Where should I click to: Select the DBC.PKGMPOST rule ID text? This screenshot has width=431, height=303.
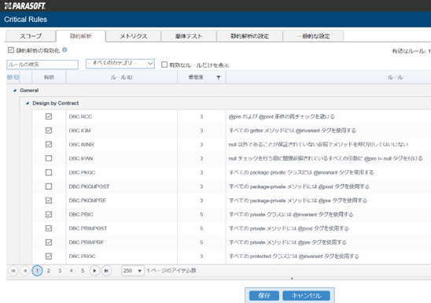89,187
